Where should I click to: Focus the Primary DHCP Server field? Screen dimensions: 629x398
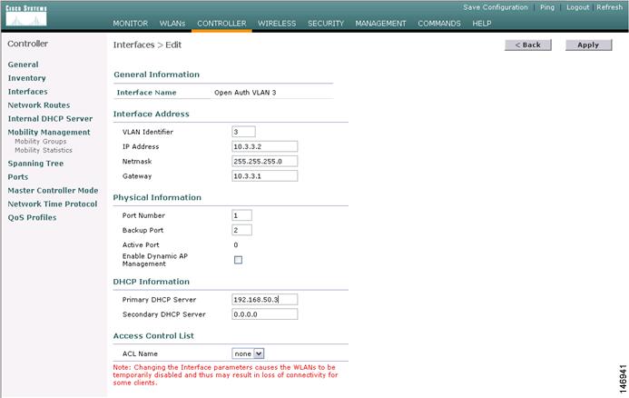pos(265,300)
